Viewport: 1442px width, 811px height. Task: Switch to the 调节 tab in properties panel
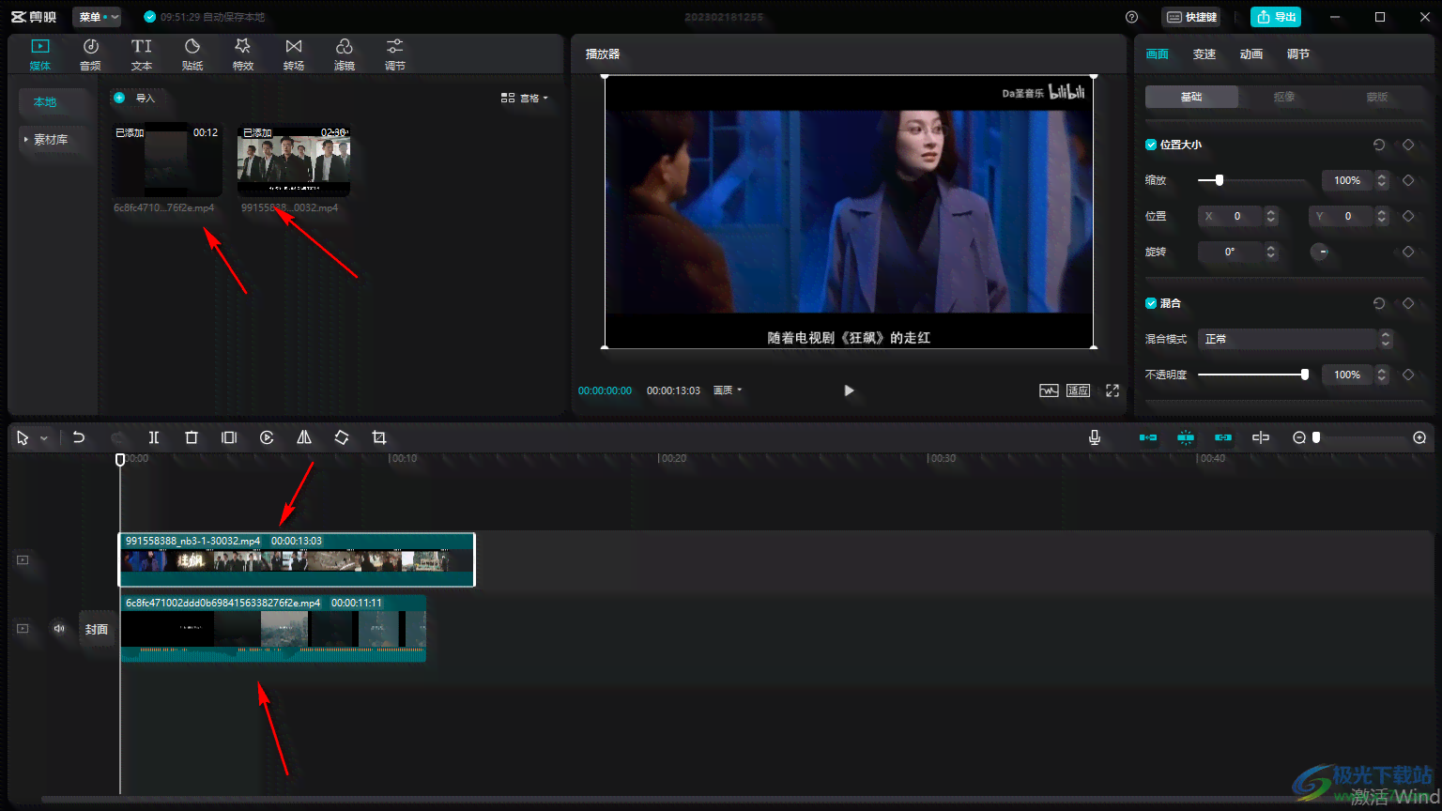(1298, 54)
